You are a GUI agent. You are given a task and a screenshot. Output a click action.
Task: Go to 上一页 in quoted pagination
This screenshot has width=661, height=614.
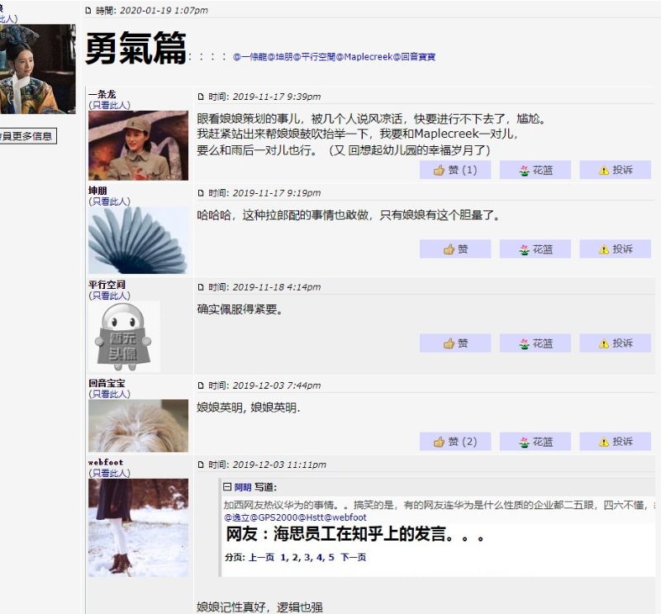(x=261, y=557)
